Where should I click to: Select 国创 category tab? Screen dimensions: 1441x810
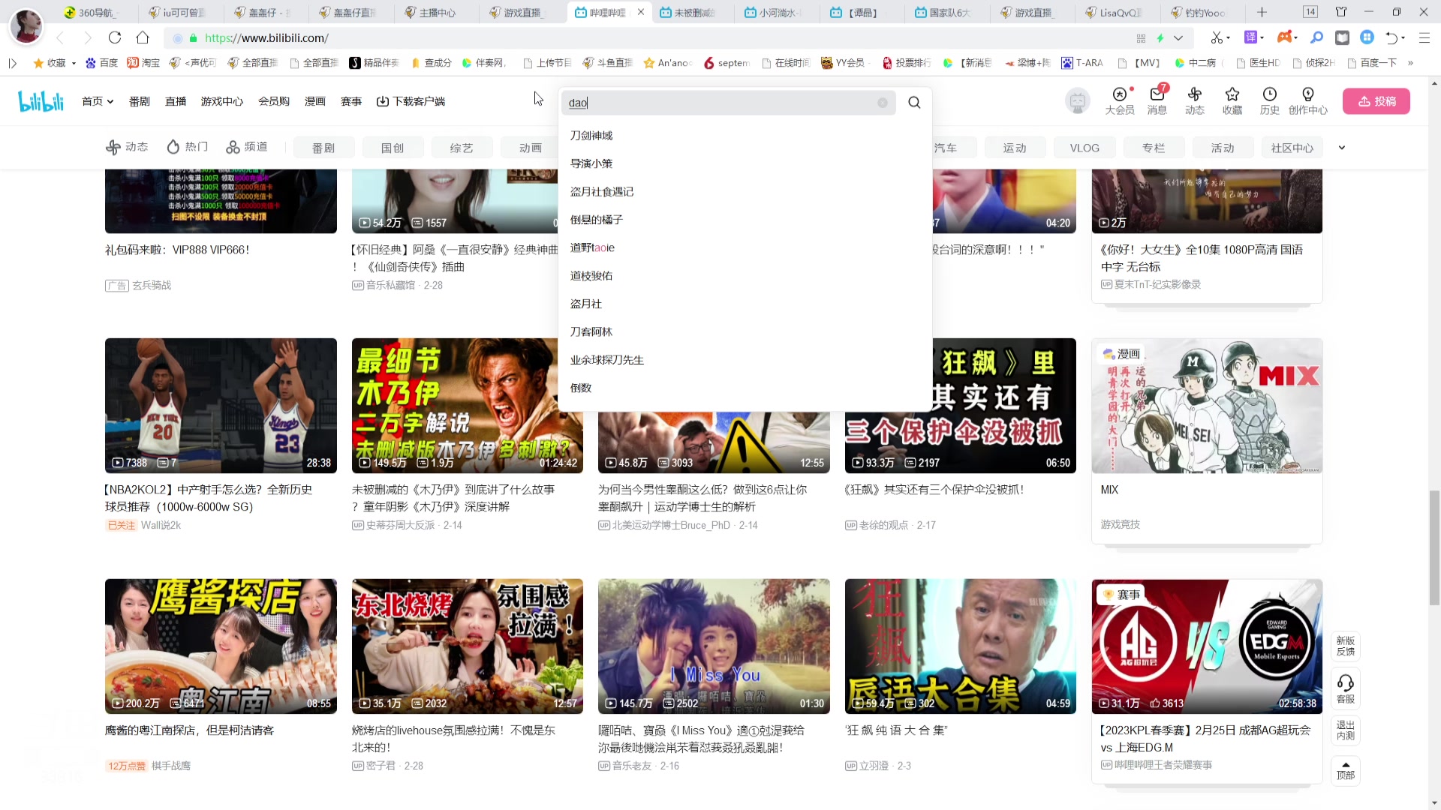coord(393,148)
